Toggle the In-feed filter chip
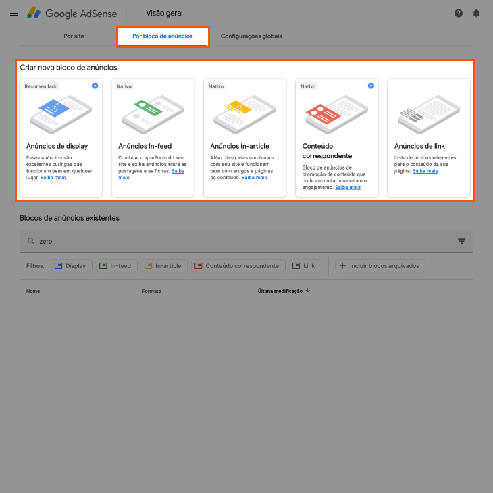The height and width of the screenshot is (493, 493). [116, 266]
